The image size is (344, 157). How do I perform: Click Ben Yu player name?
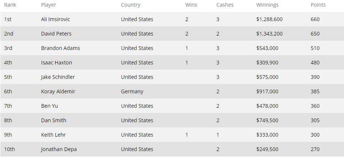click(50, 106)
